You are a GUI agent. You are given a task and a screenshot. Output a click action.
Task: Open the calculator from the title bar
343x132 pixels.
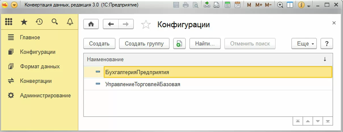(227, 5)
